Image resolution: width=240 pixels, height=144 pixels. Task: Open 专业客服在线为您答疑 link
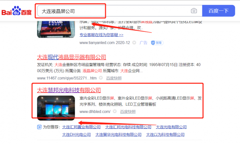pyautogui.click(x=101, y=35)
